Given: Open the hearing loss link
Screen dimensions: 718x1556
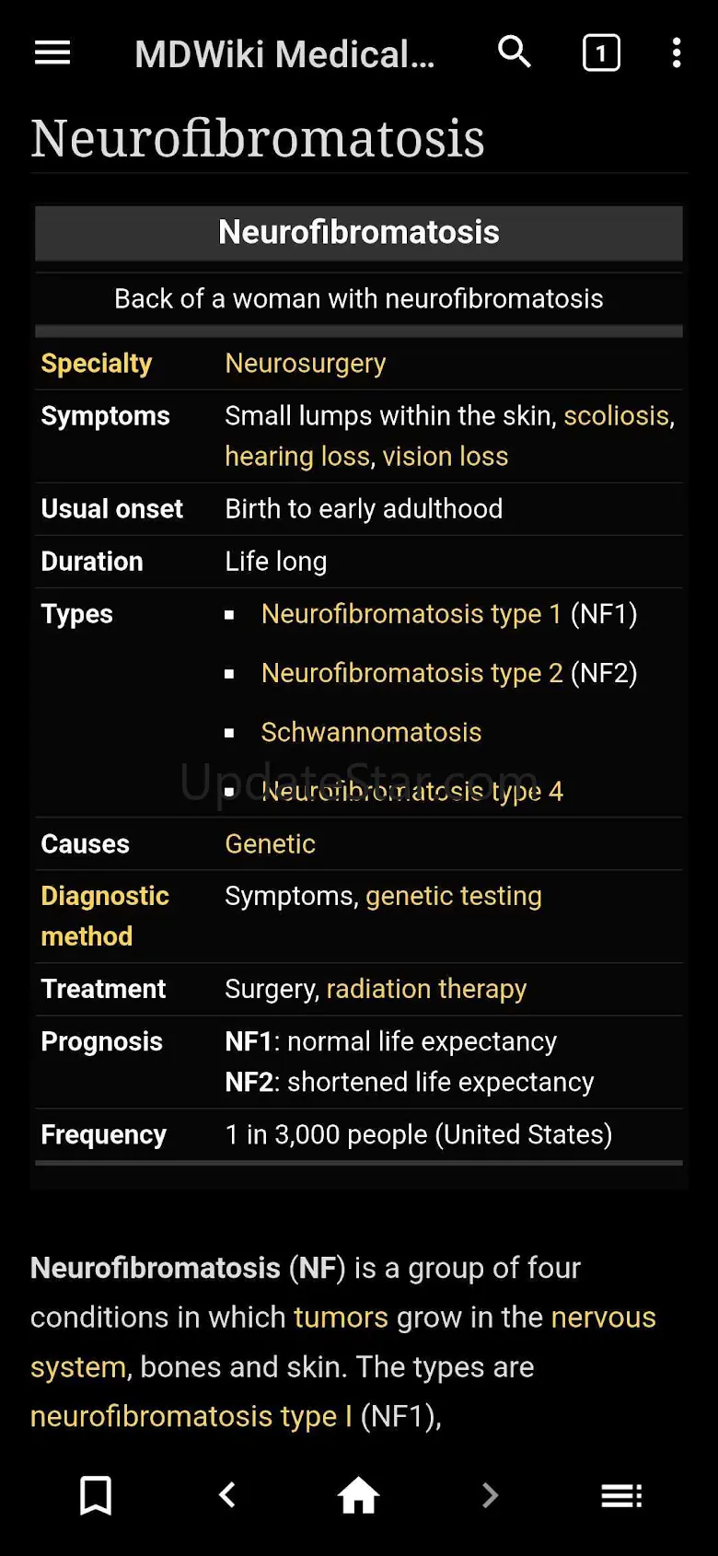Looking at the screenshot, I should (x=296, y=457).
